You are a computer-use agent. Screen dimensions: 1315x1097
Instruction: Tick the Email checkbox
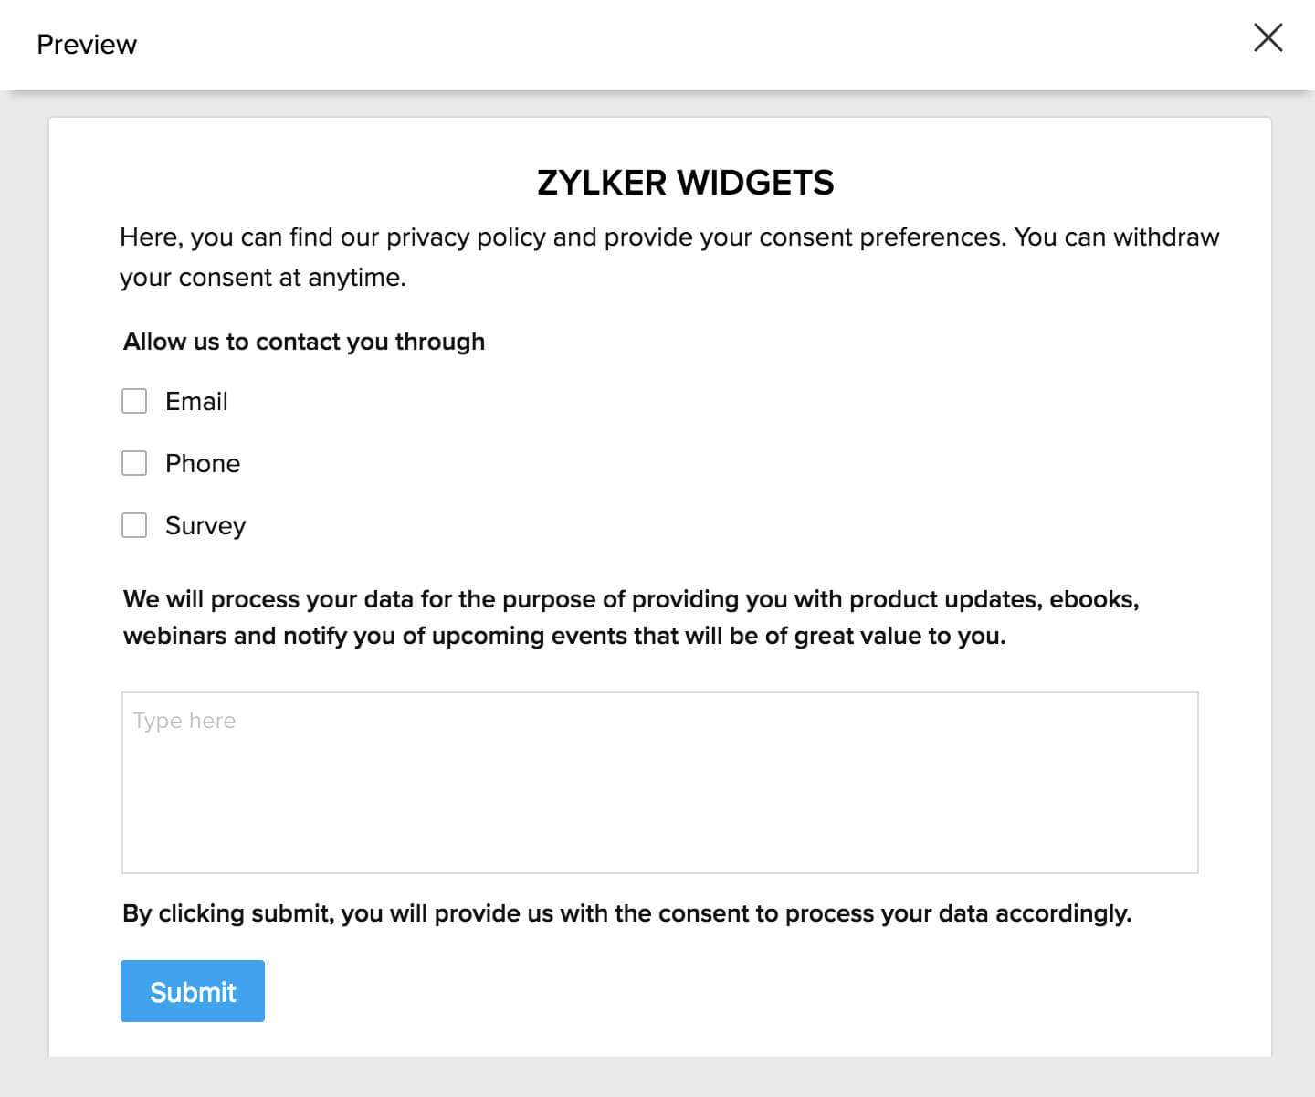click(x=134, y=401)
